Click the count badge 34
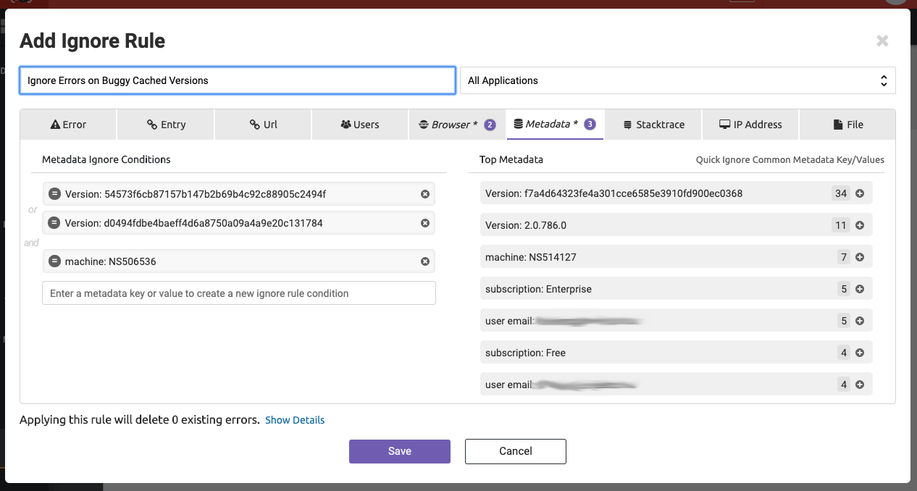Viewport: 917px width, 491px height. coord(841,193)
